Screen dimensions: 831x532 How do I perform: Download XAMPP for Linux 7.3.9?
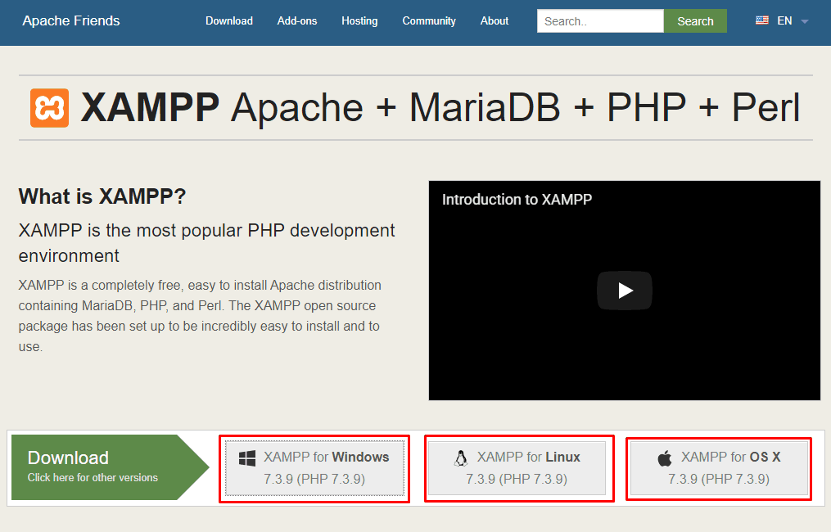tap(517, 468)
